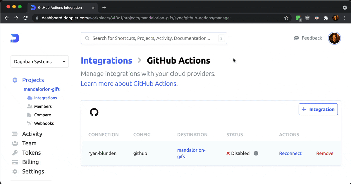Select the Compare icon in the sidebar
The height and width of the screenshot is (184, 351).
(x=30, y=115)
